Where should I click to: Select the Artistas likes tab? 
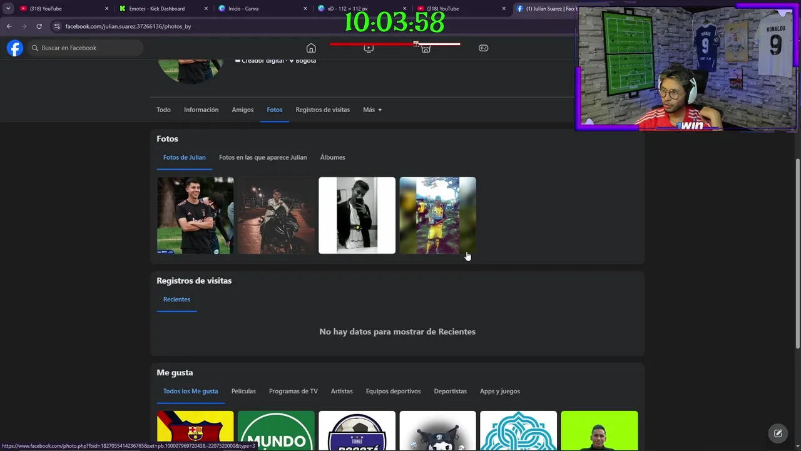pos(342,391)
